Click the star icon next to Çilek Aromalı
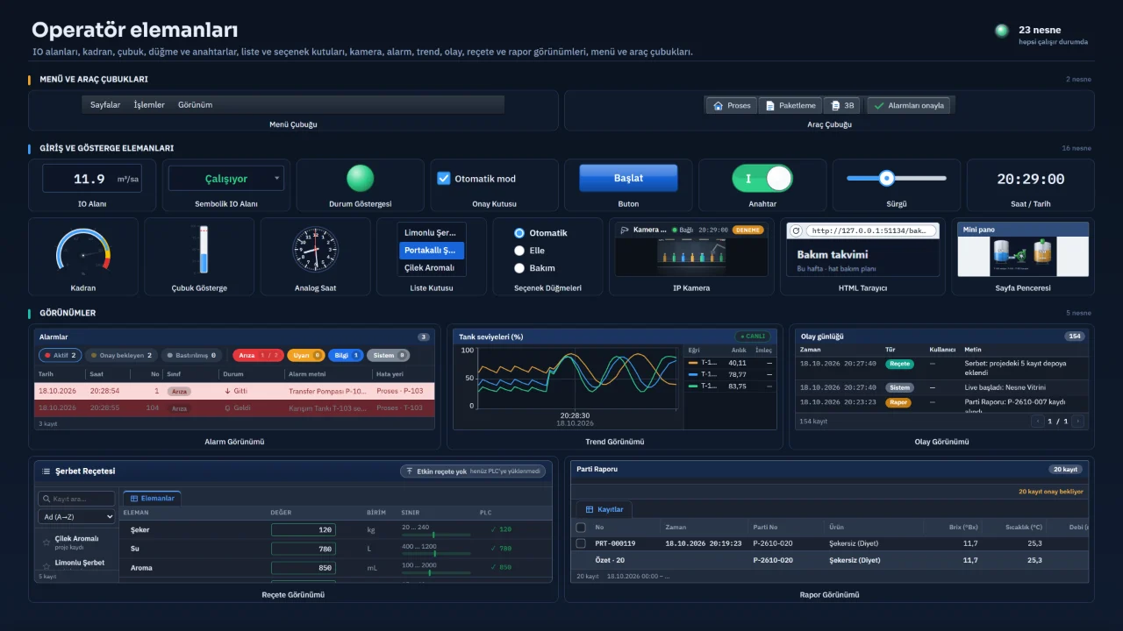The height and width of the screenshot is (631, 1123). pos(46,542)
